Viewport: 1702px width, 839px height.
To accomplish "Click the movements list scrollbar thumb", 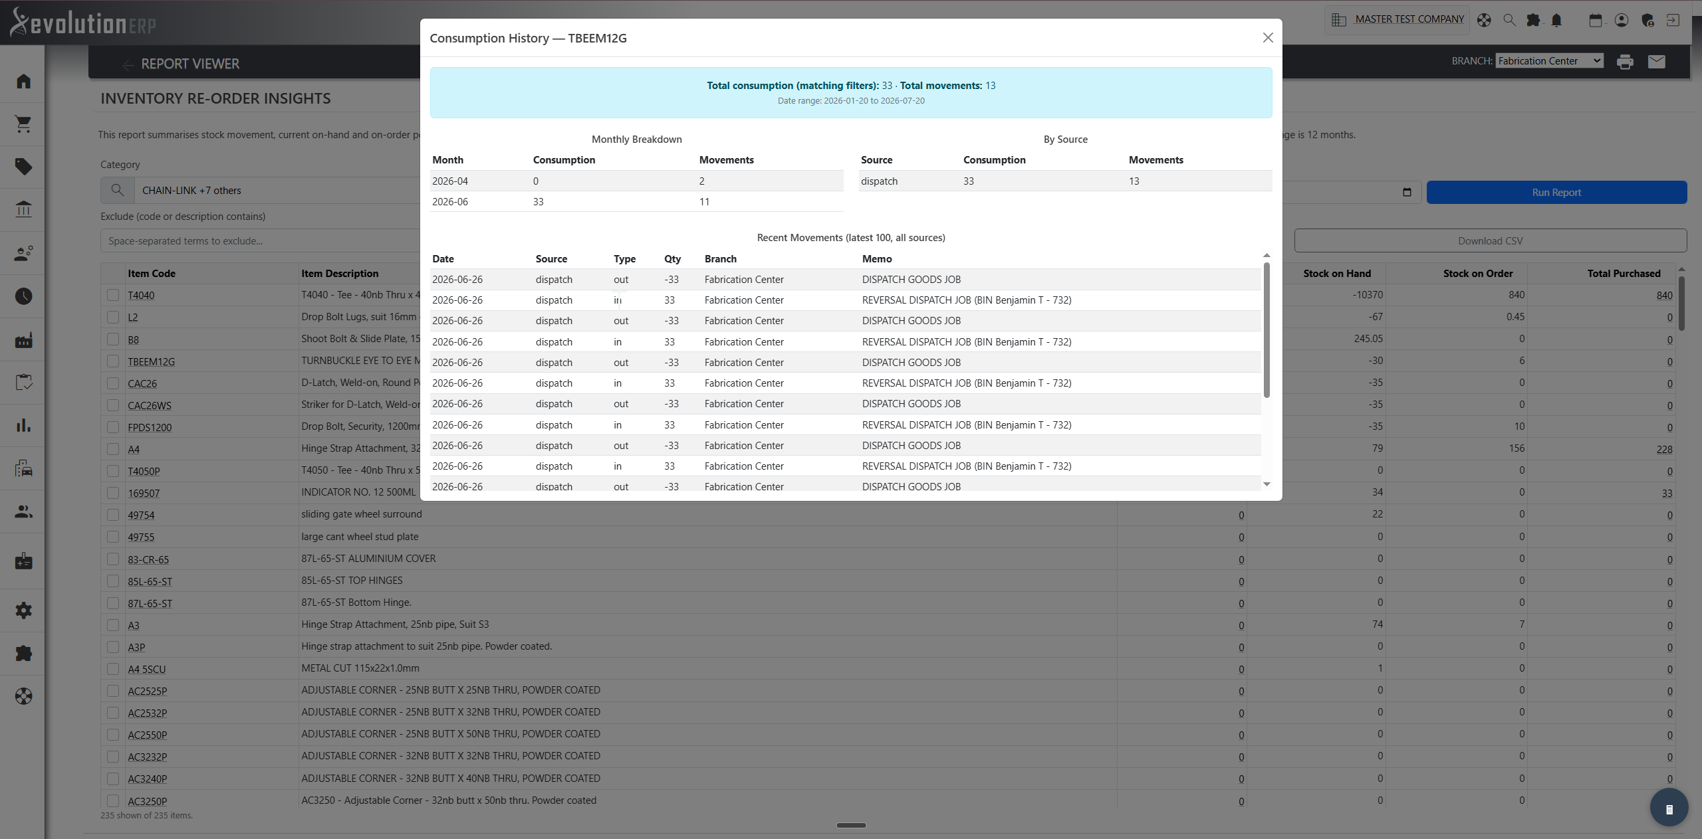I will (x=1267, y=330).
